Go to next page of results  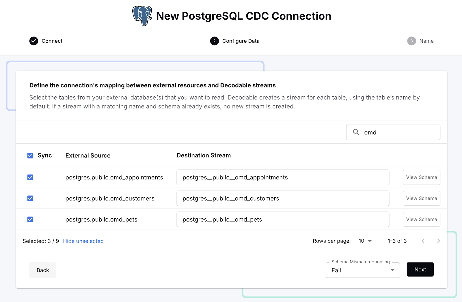pos(438,241)
